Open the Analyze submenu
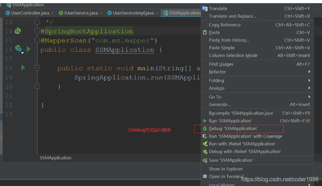Image resolution: width=322 pixels, height=186 pixels. point(257,88)
